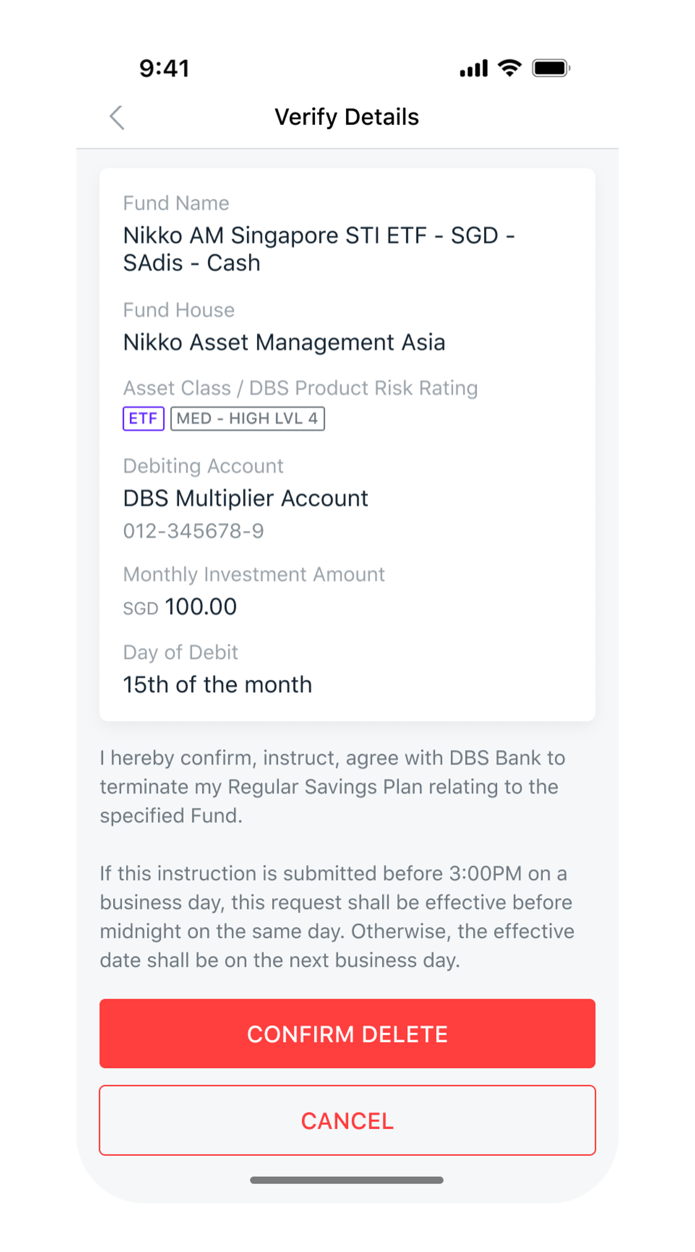Tap the Regular Savings Plan termination statement

coord(332,787)
